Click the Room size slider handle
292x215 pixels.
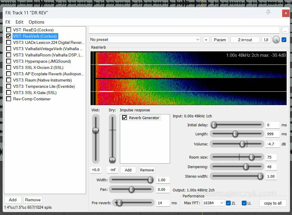point(252,157)
